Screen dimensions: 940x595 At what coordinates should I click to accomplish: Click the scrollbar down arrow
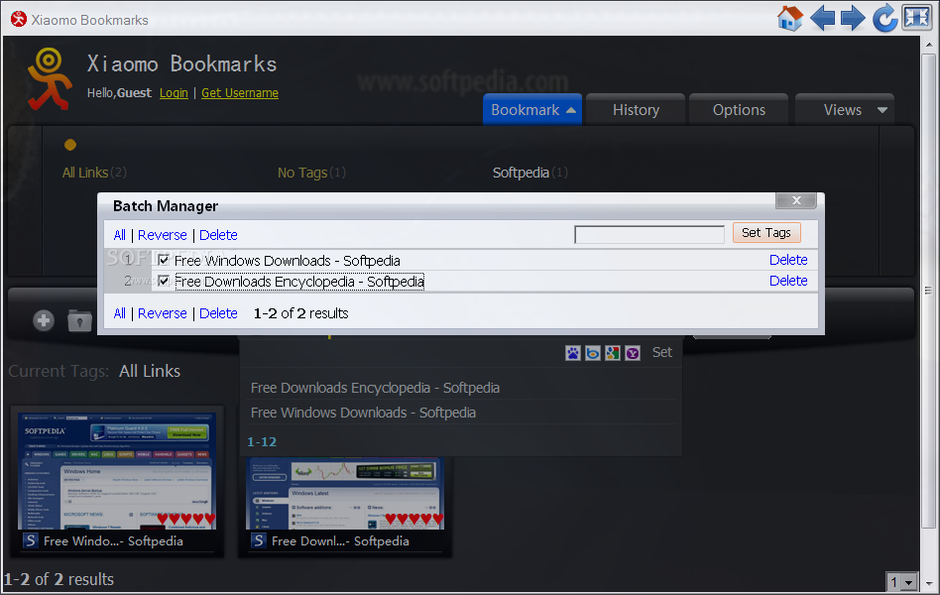click(929, 583)
